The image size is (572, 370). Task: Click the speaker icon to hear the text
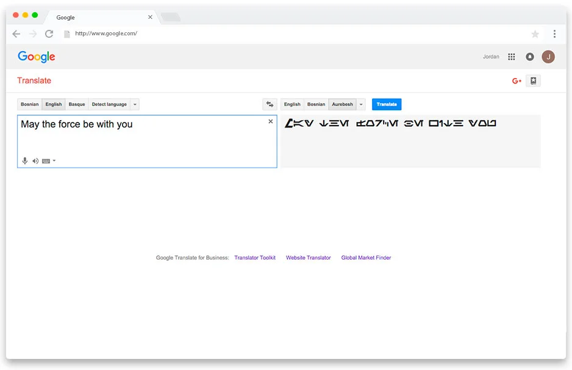[35, 160]
